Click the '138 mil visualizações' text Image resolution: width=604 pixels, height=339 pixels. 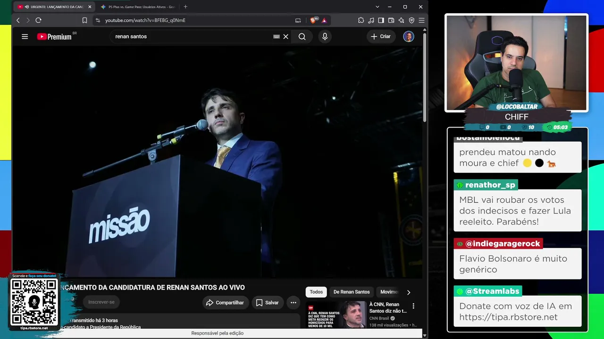(389, 325)
